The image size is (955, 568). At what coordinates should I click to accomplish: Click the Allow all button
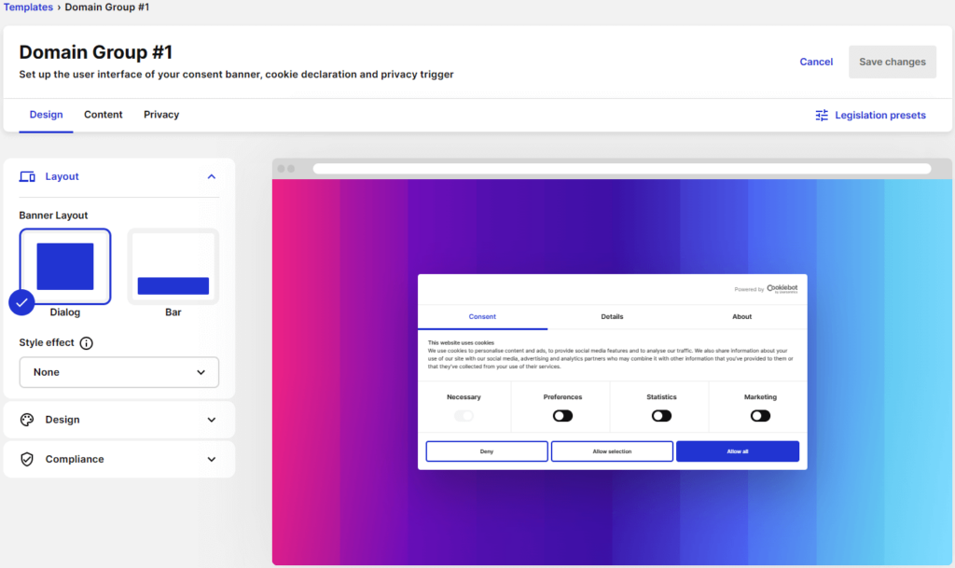(x=738, y=451)
